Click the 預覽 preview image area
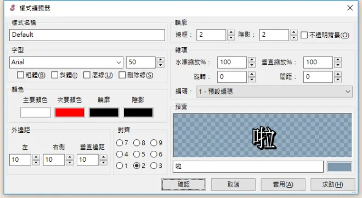 coord(262,135)
